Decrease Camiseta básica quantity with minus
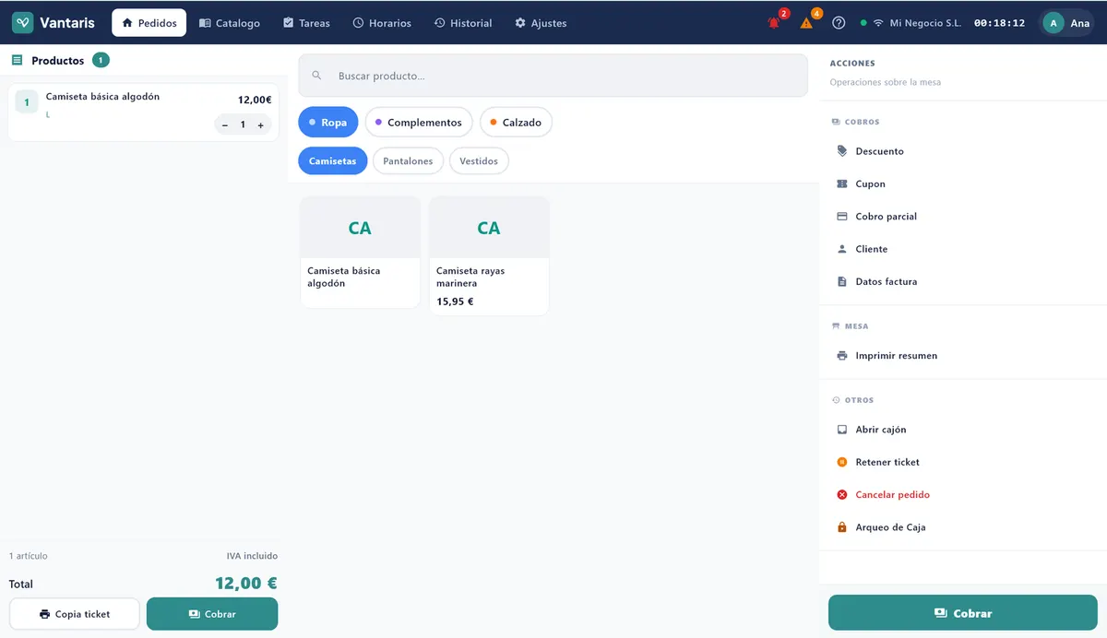Image resolution: width=1107 pixels, height=638 pixels. (x=225, y=124)
